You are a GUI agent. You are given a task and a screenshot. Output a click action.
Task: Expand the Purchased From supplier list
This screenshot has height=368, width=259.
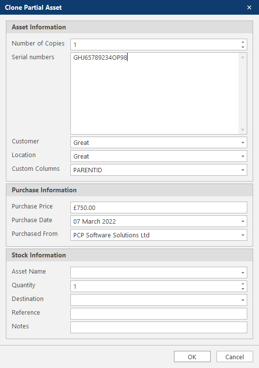click(x=242, y=235)
